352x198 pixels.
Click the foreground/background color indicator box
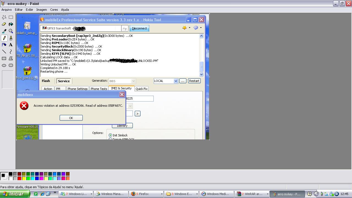coord(4,176)
